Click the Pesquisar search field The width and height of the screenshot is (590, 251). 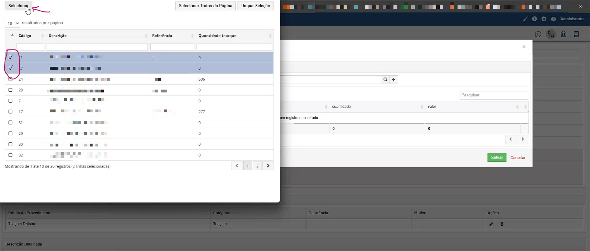[x=494, y=95]
